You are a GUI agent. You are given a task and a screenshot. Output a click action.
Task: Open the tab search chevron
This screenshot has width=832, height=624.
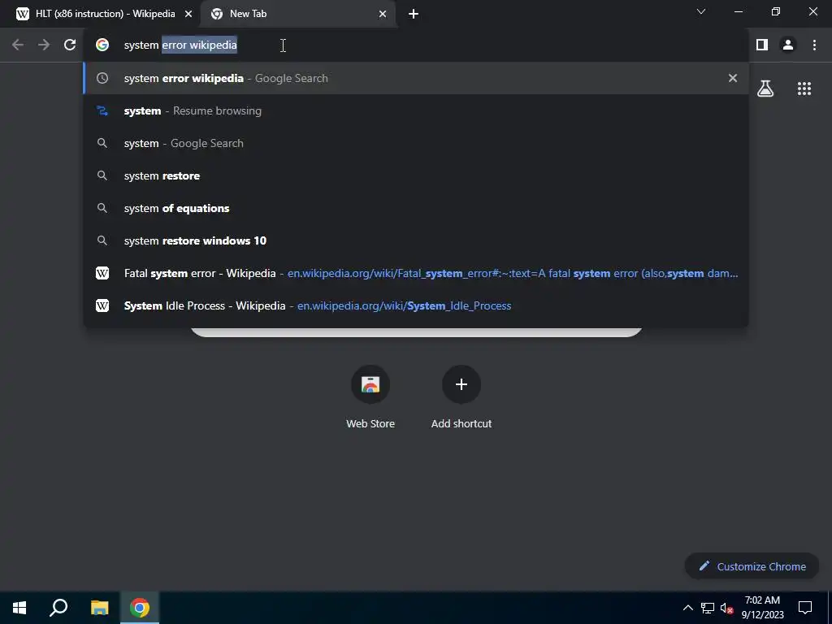(x=701, y=11)
